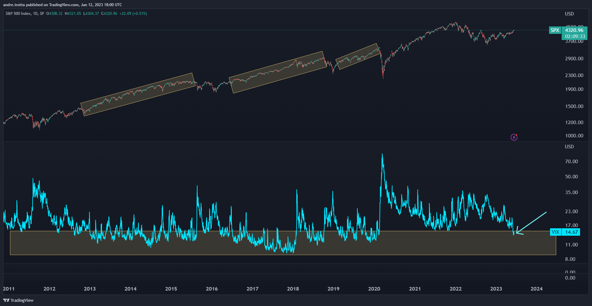The height and width of the screenshot is (306, 592).
Task: Click the 2011 year label on the timeline
Action: [x=9, y=289]
